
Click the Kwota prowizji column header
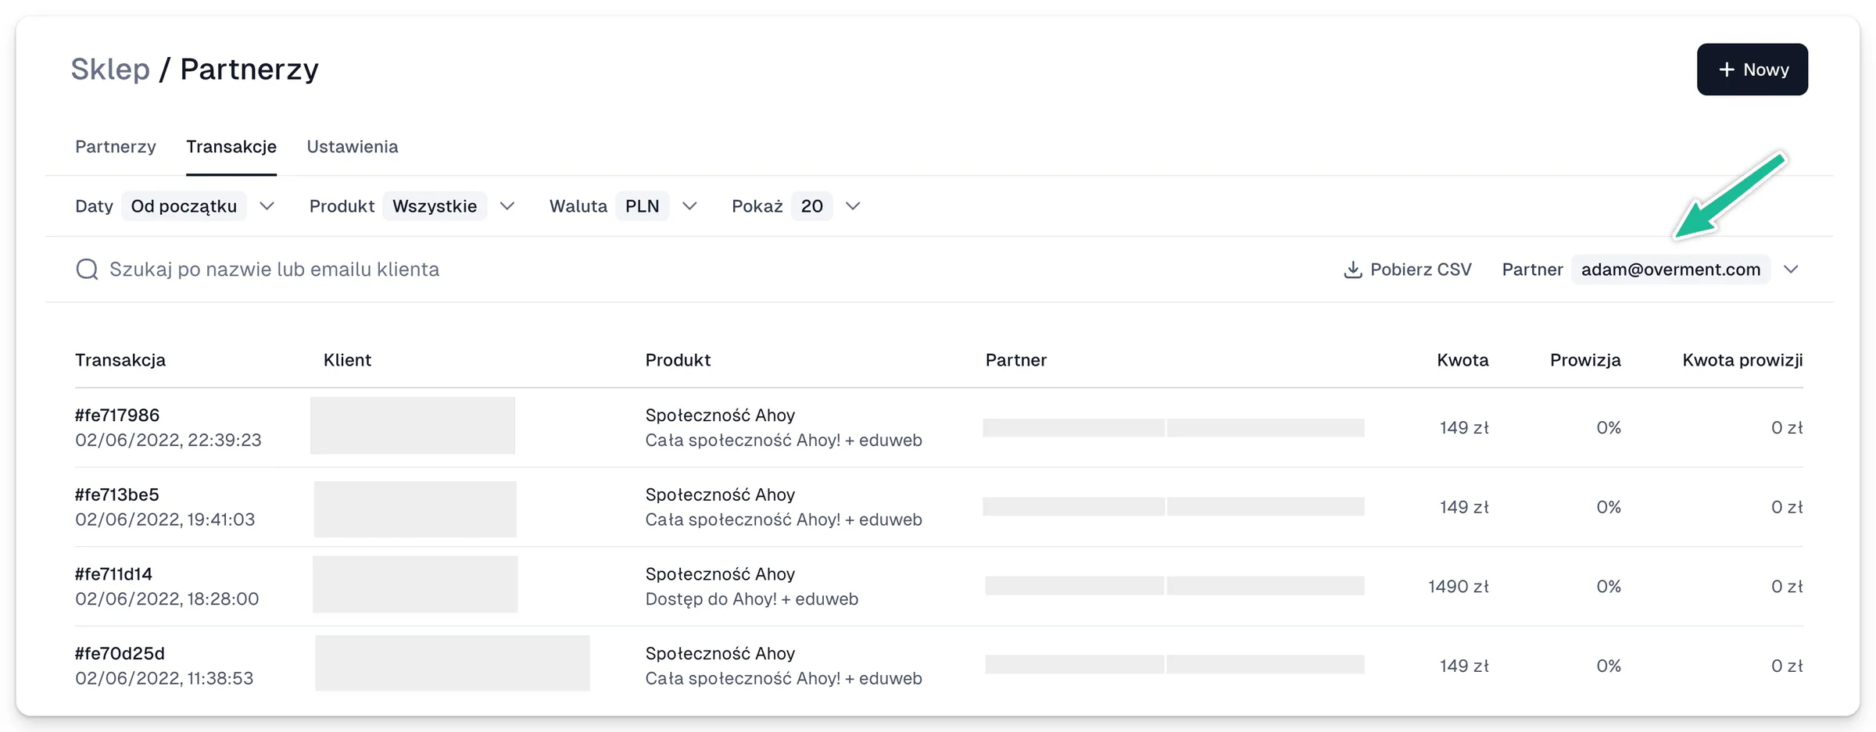pyautogui.click(x=1742, y=360)
